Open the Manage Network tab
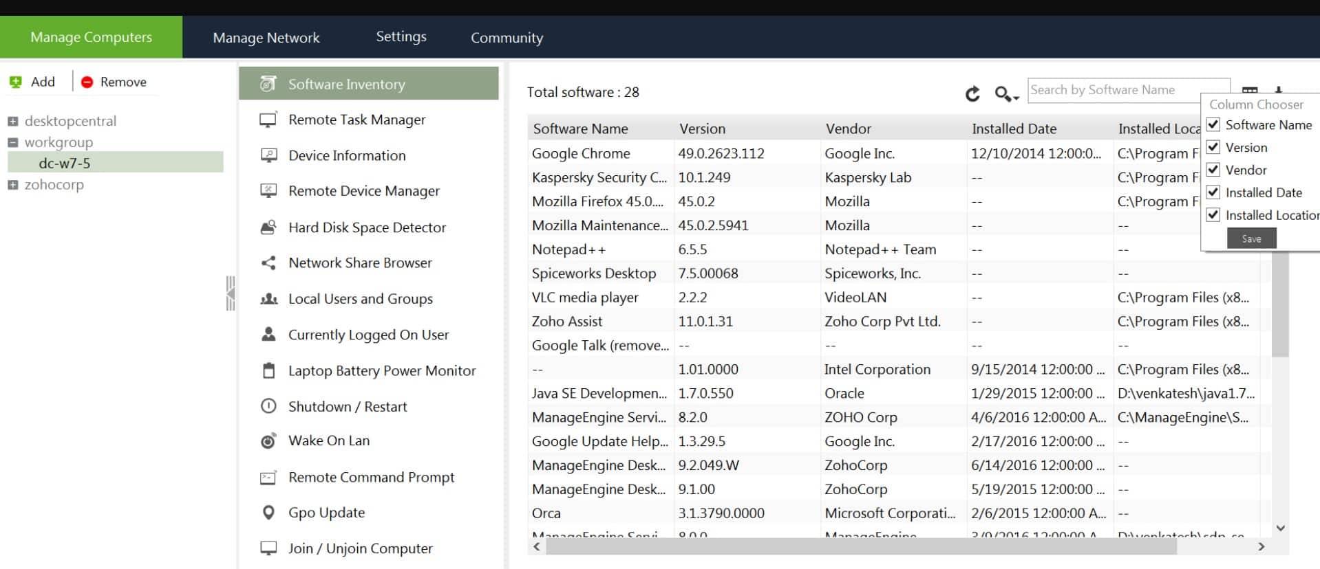 [x=266, y=38]
